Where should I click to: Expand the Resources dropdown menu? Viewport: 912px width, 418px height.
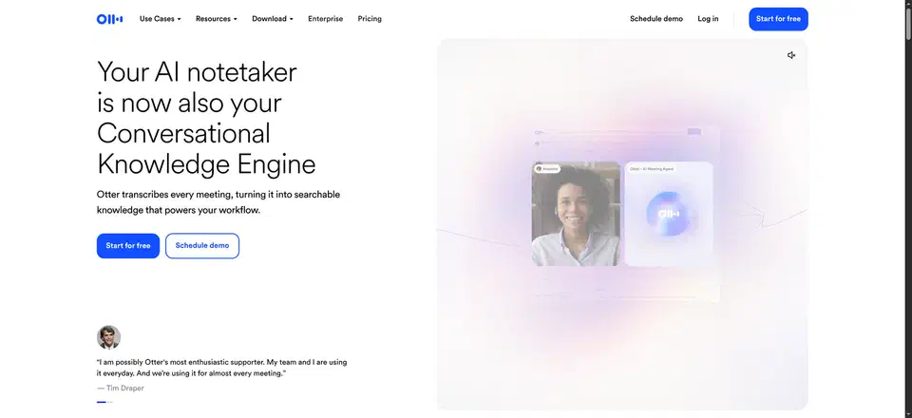[x=217, y=19]
